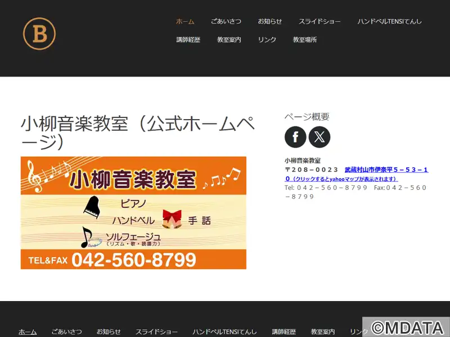Click the 小柳音楽教室（公式ホームページ）page heading
Viewport: 450px width, 337px height.
click(138, 133)
